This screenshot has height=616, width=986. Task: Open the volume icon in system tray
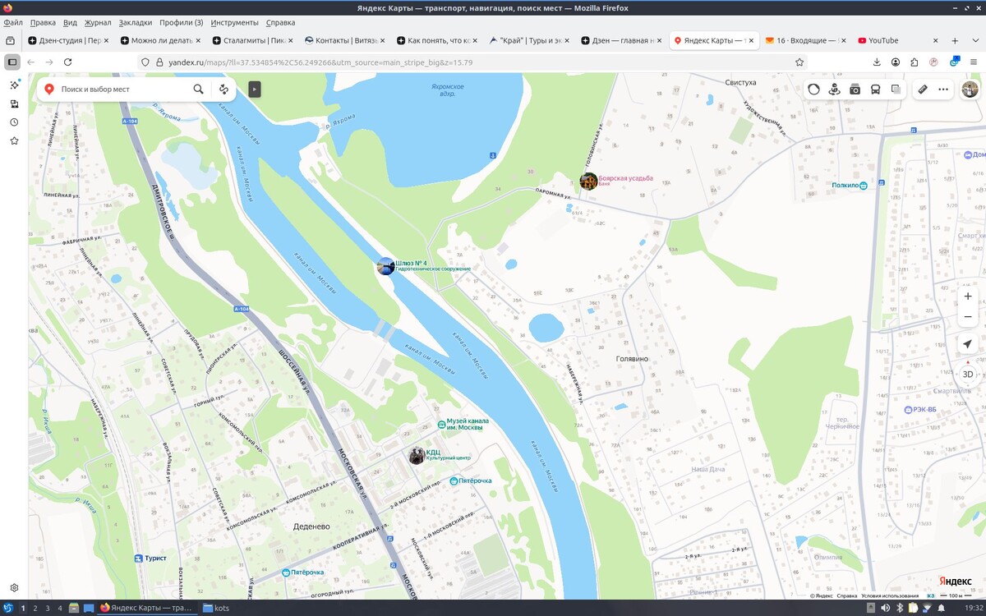[x=885, y=608]
